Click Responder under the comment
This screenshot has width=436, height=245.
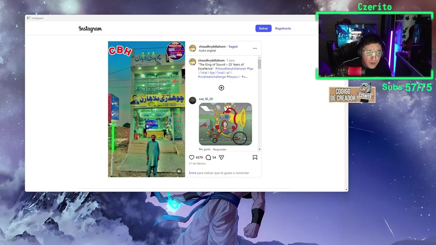[x=220, y=149]
